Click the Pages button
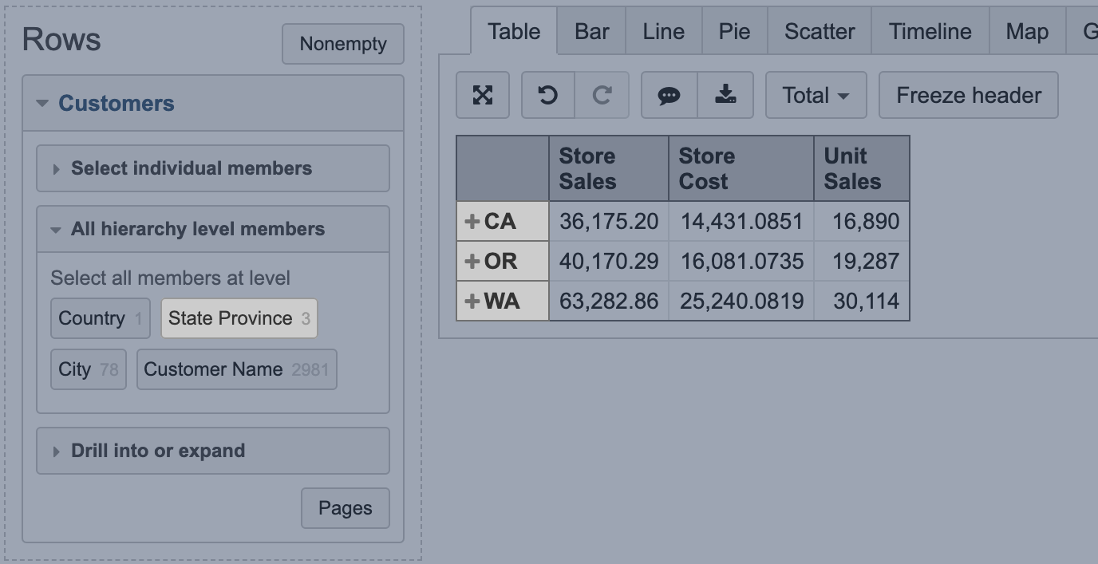The height and width of the screenshot is (564, 1098). pos(345,508)
